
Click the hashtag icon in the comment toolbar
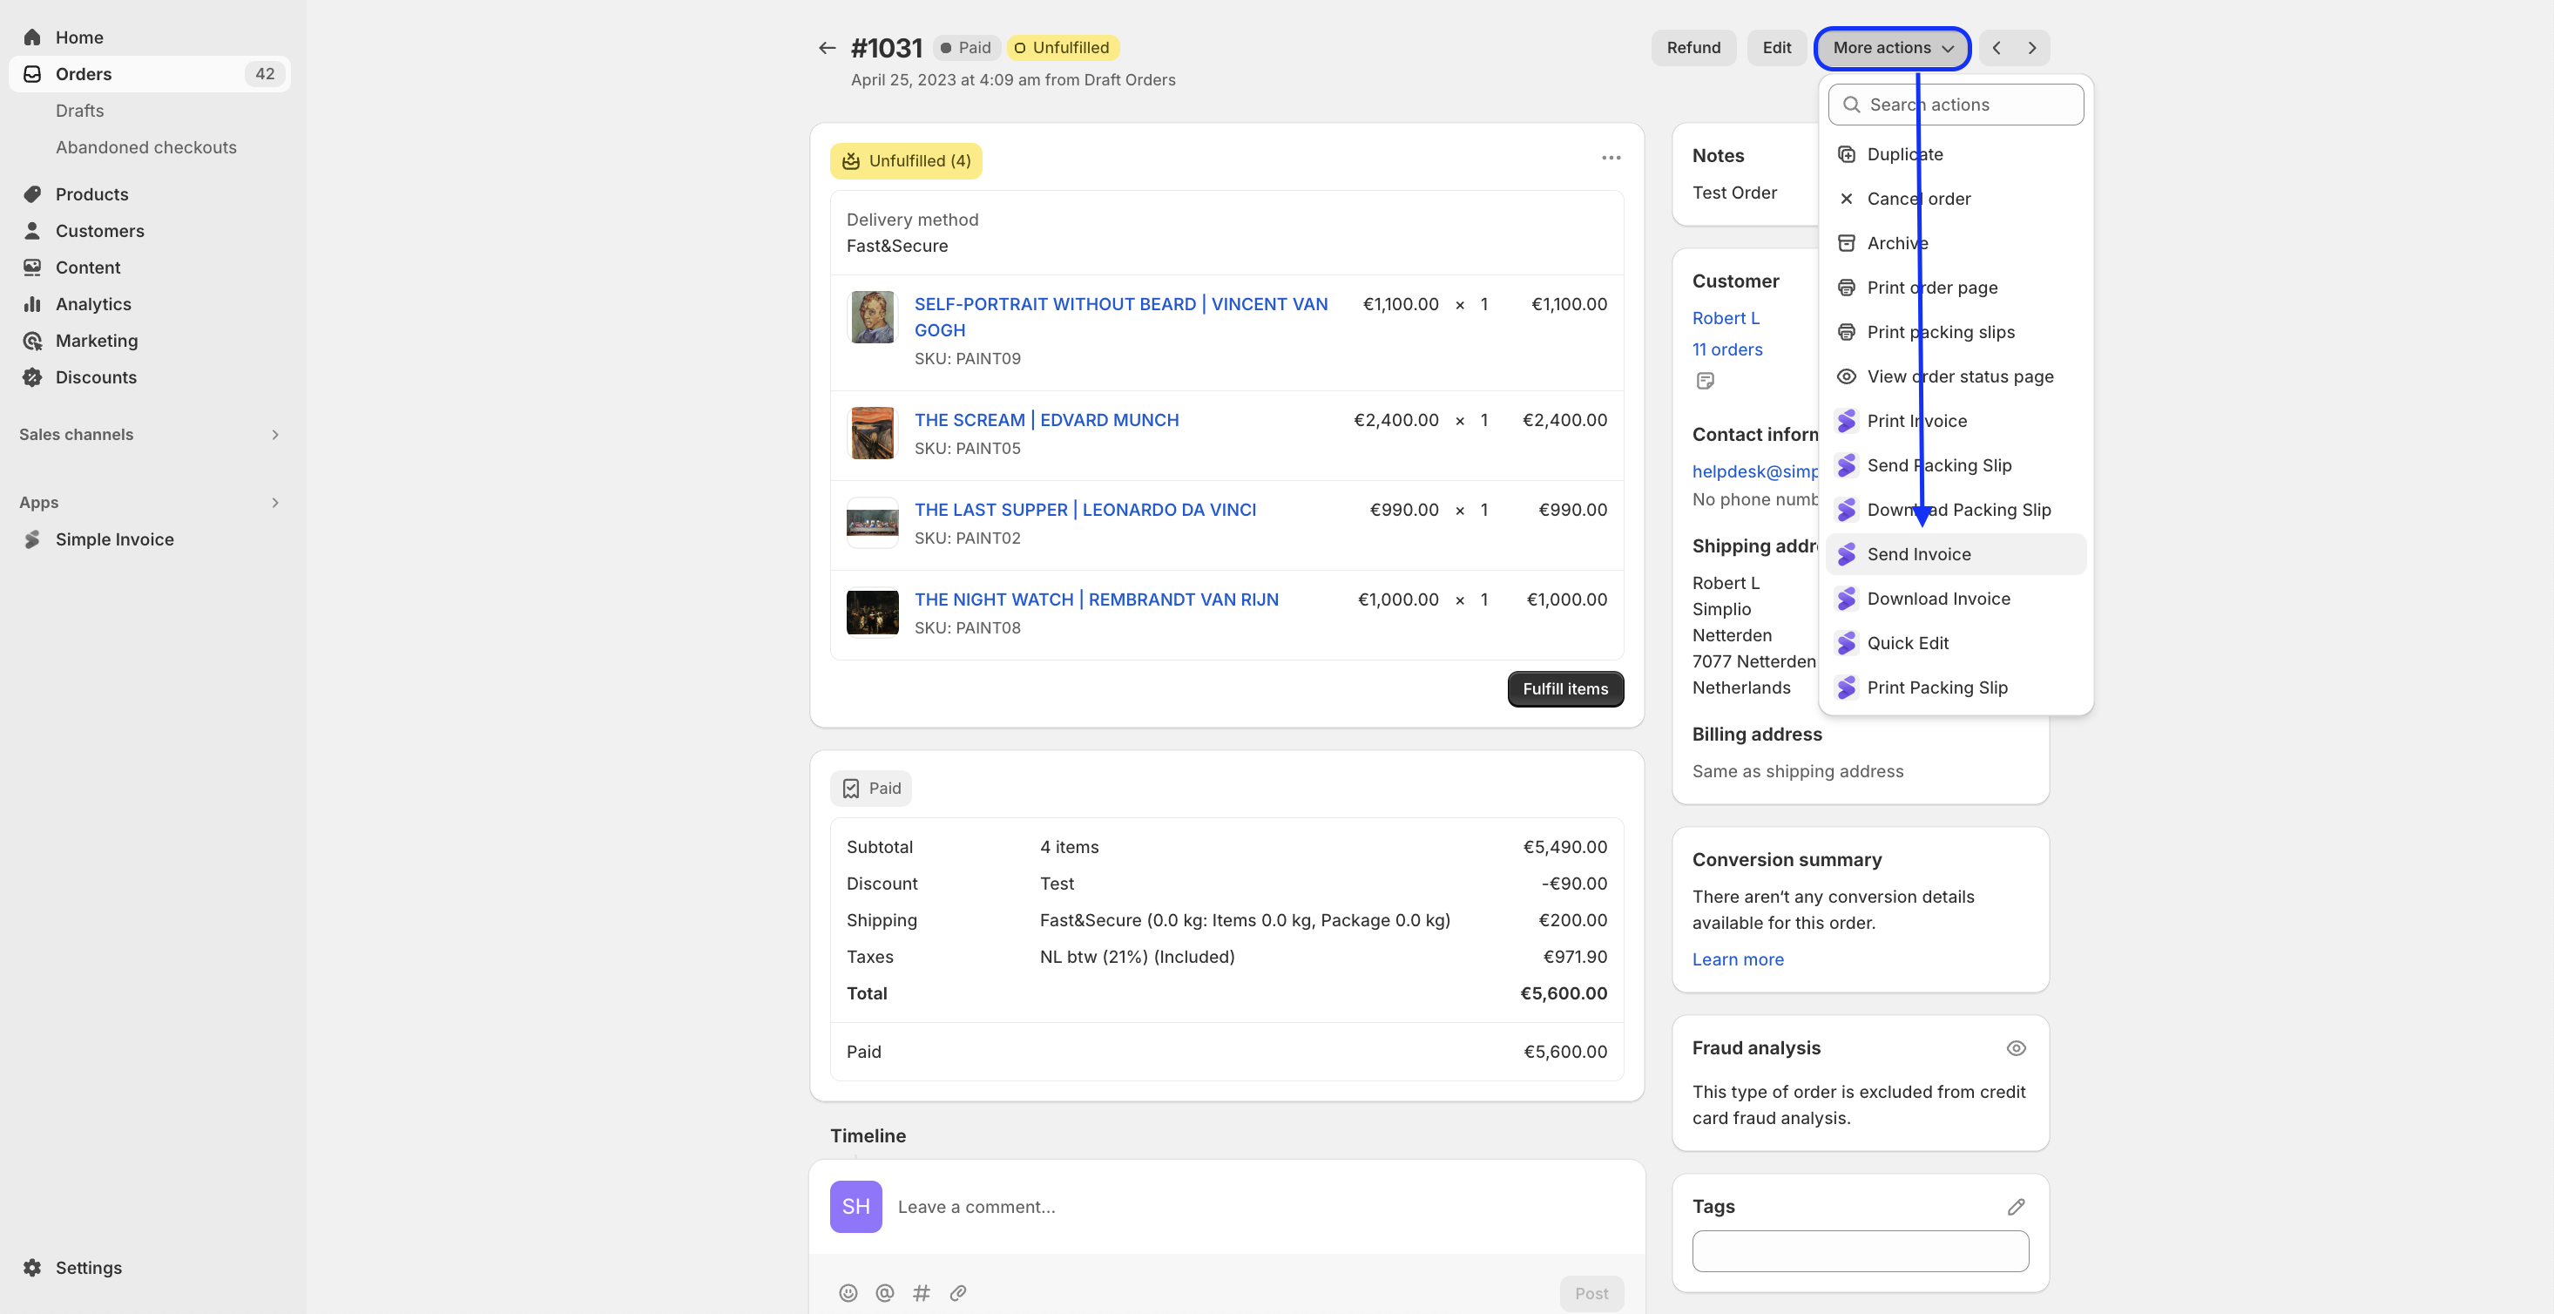[921, 1292]
